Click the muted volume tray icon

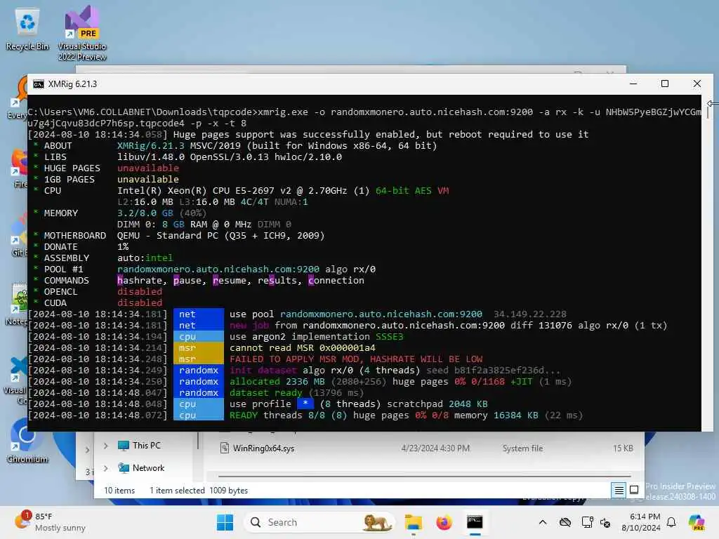pos(605,523)
